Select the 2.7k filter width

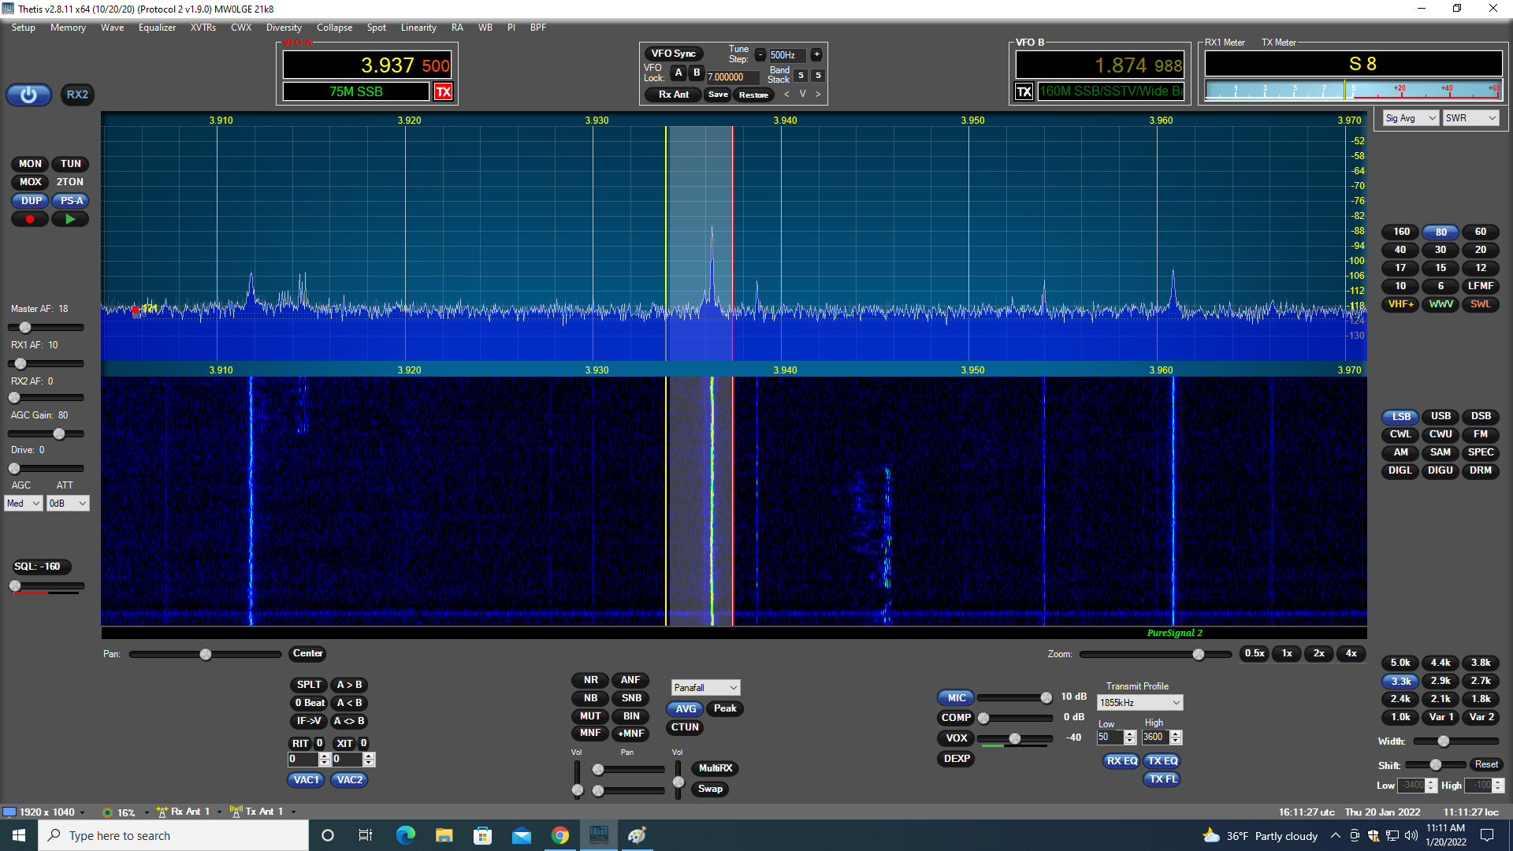(x=1481, y=681)
